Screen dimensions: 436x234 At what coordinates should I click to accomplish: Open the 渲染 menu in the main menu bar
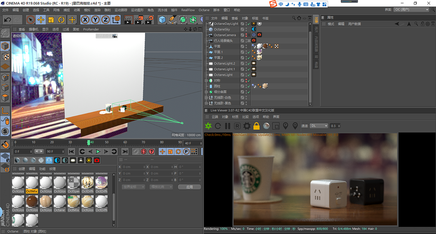pyautogui.click(x=97, y=10)
